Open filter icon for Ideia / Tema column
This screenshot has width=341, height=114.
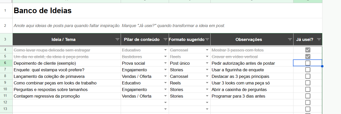(x=117, y=39)
